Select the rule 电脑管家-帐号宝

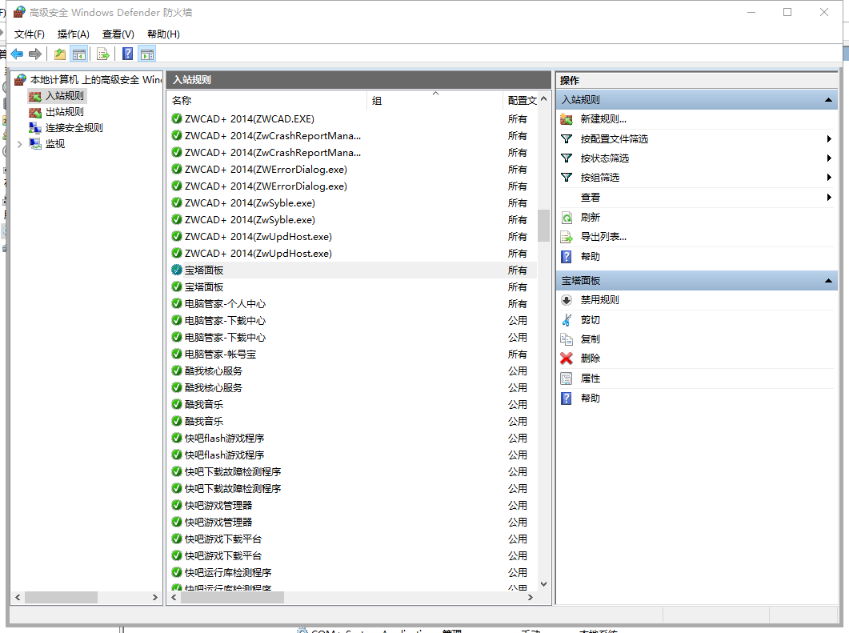[353, 355]
